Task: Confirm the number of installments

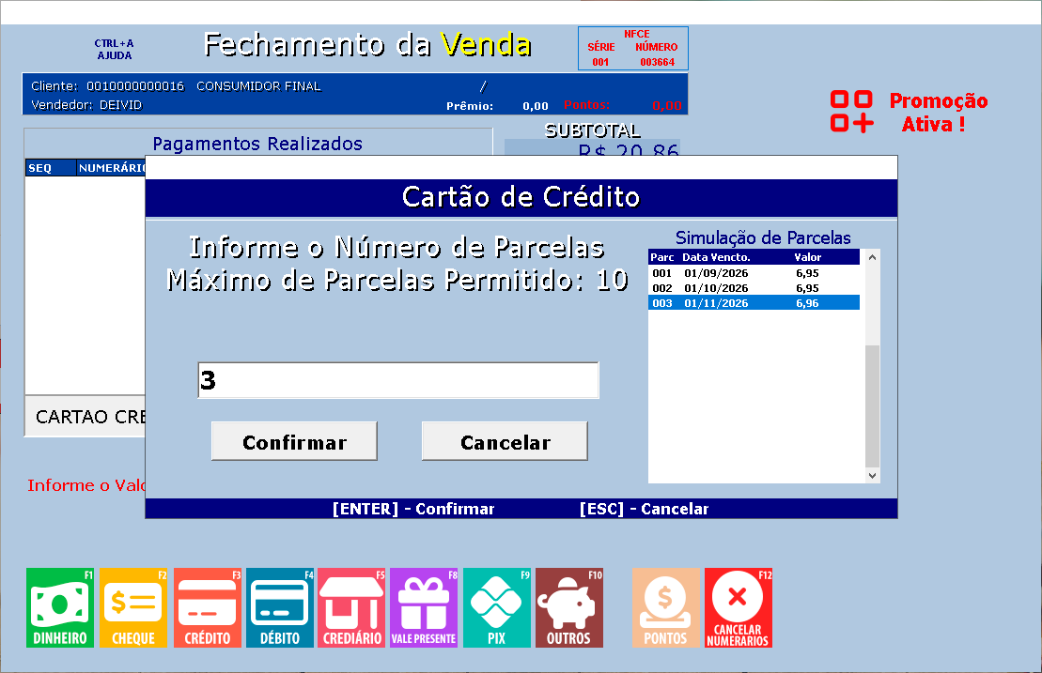Action: point(294,441)
